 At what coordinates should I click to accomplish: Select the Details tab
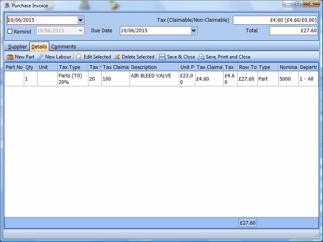(39, 46)
